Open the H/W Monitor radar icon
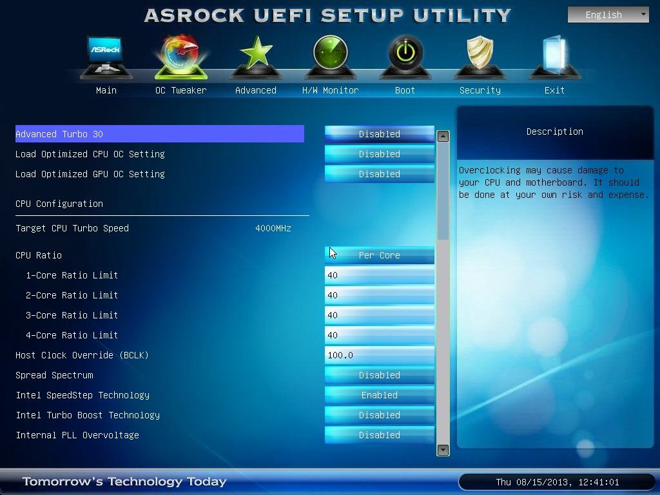Viewport: 660px width, 495px height. pyautogui.click(x=330, y=57)
